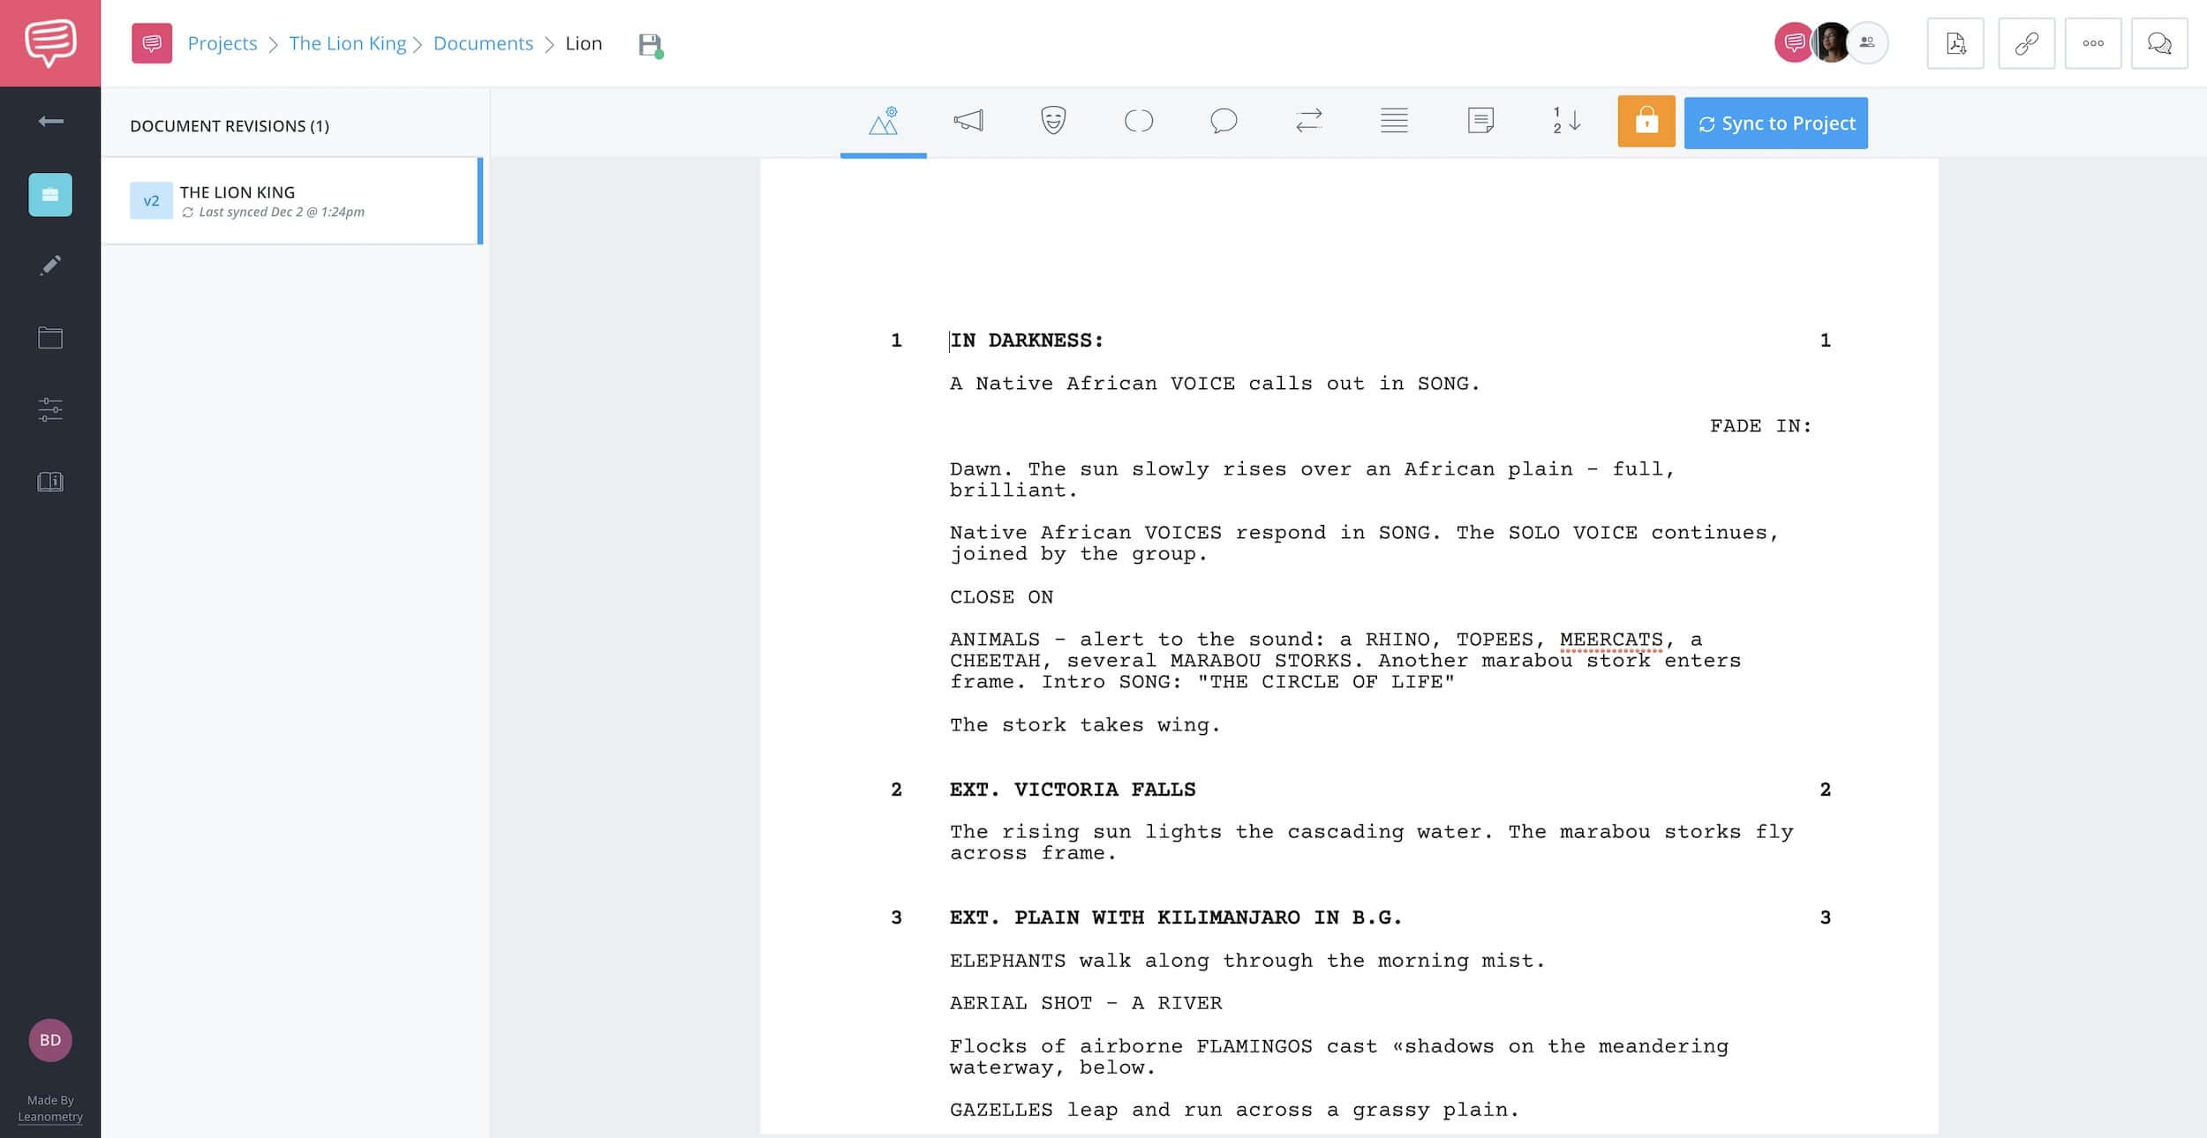This screenshot has height=1138, width=2207.
Task: Click the CLOSE ON line
Action: point(1001,597)
